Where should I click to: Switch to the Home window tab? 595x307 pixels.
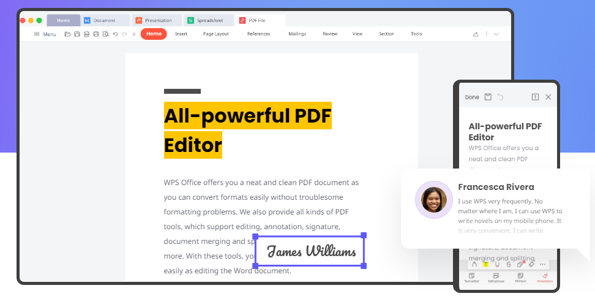point(64,20)
